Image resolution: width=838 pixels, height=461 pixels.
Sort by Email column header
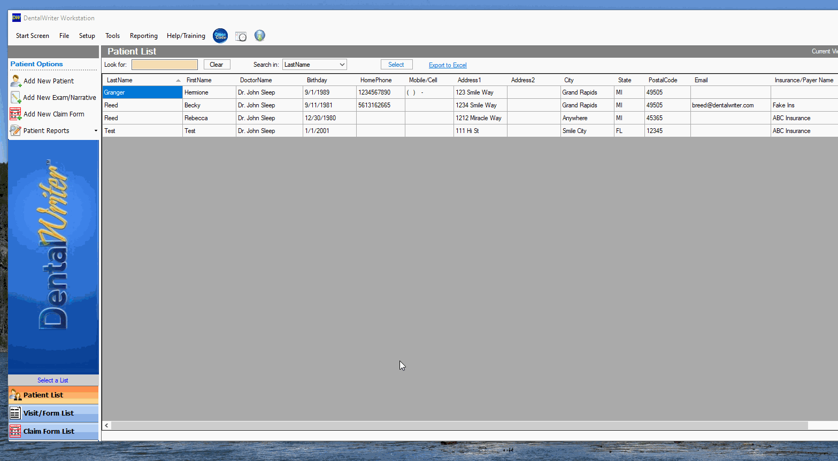coord(731,80)
